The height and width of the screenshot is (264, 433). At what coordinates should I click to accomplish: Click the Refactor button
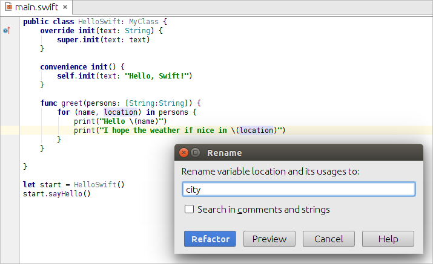pyautogui.click(x=210, y=239)
